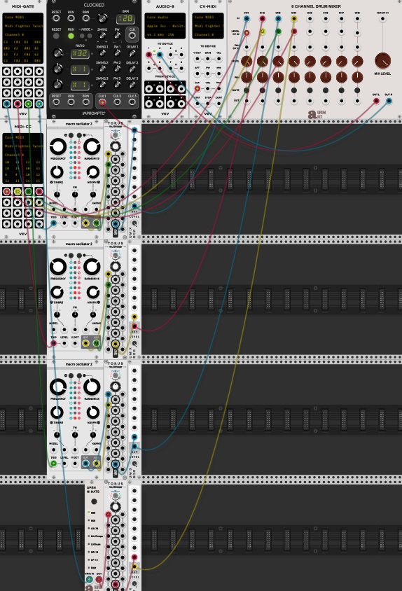The image size is (402, 591).
Task: Mute channel 3 on the drum mixer
Action: [278, 90]
